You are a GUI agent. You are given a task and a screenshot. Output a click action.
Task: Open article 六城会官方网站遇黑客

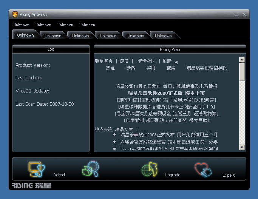click(x=143, y=142)
